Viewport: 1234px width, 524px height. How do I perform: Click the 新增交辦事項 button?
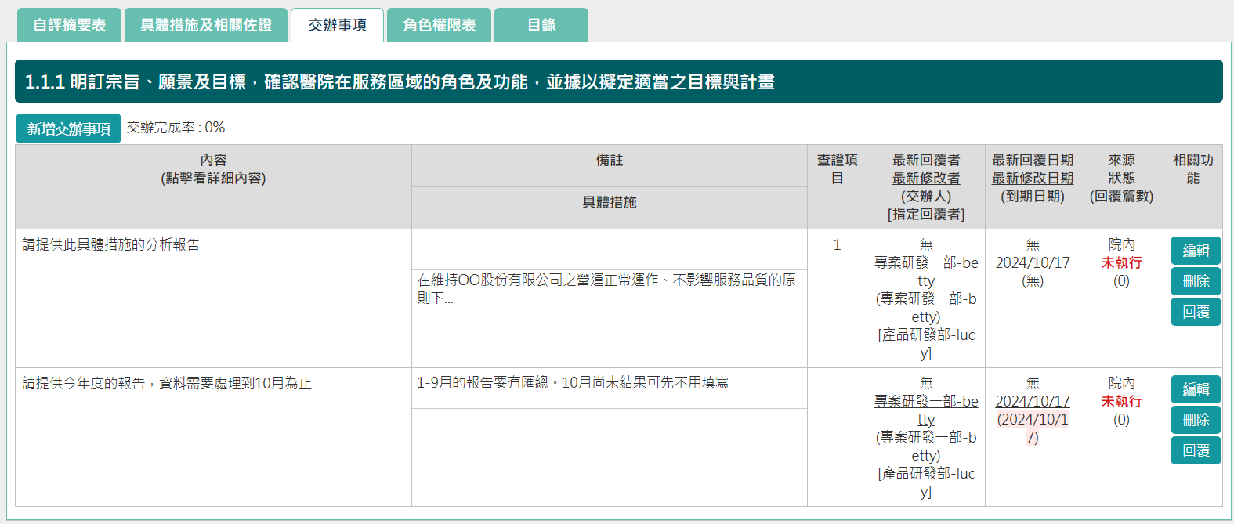(x=68, y=128)
